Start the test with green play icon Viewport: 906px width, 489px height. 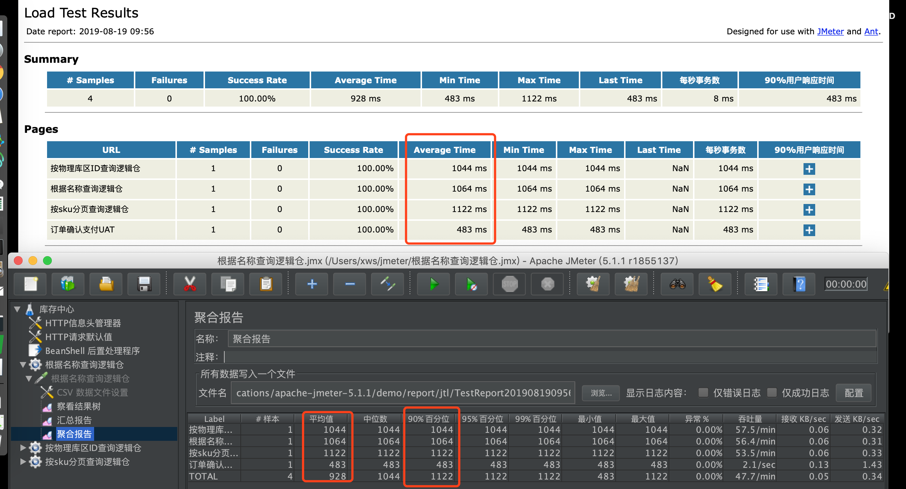pyautogui.click(x=434, y=284)
